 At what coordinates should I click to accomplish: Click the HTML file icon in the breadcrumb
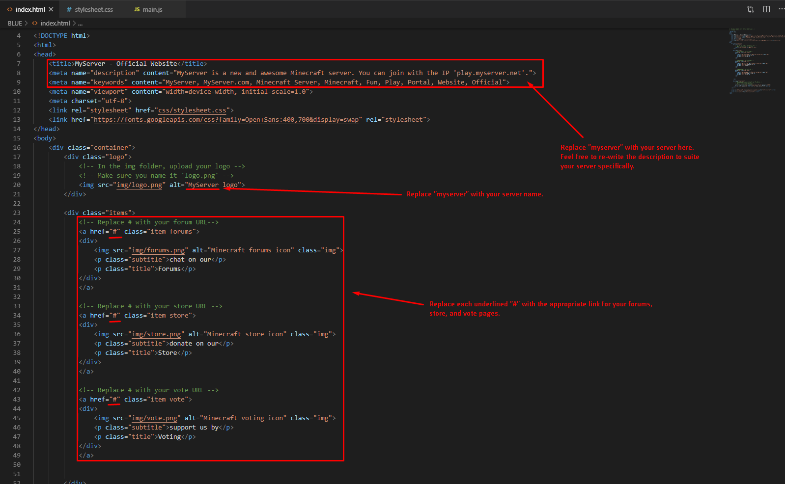pyautogui.click(x=35, y=23)
